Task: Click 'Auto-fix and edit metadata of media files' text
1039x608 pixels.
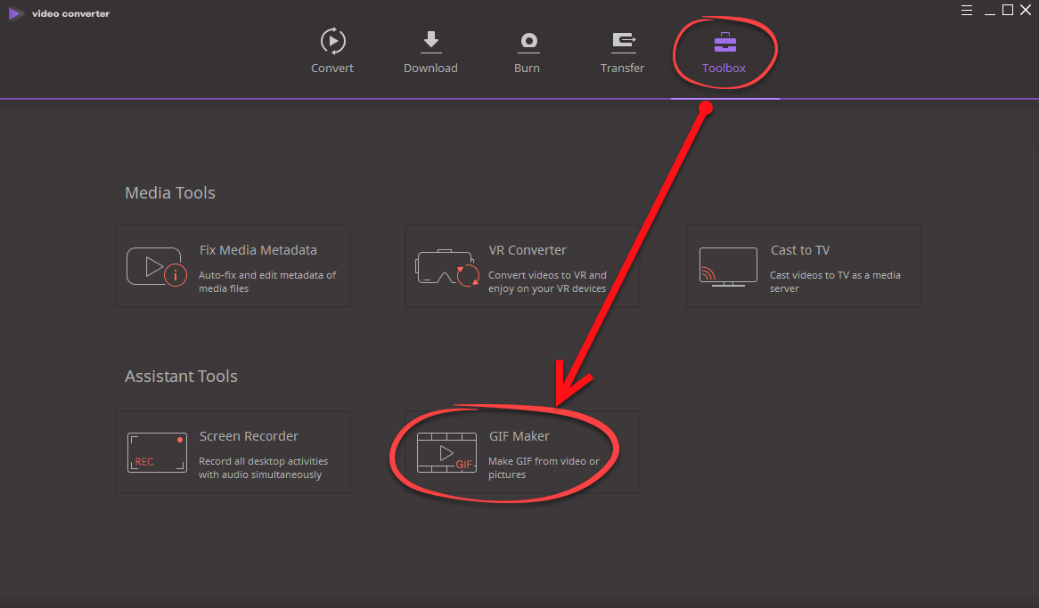Action: click(267, 281)
